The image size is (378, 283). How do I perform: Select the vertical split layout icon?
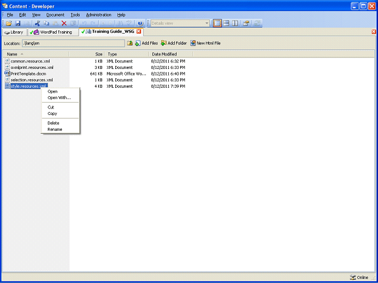click(x=235, y=24)
